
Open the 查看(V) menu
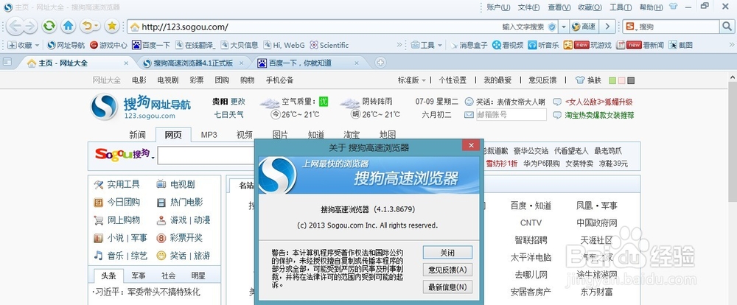point(559,7)
